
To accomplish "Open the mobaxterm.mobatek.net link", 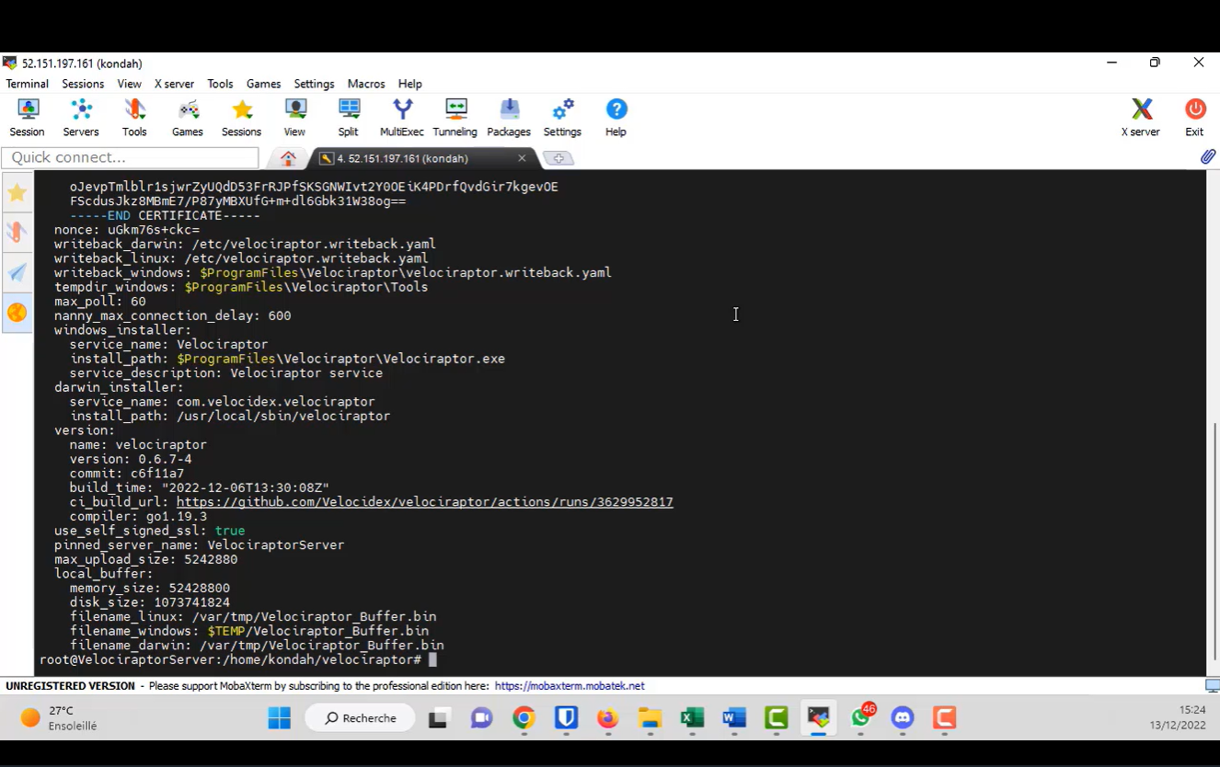I will (x=569, y=686).
